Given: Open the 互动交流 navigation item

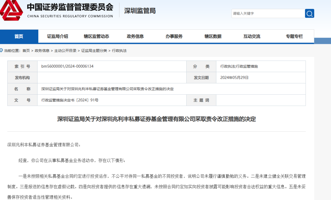Looking at the screenshot, I should tap(252, 36).
